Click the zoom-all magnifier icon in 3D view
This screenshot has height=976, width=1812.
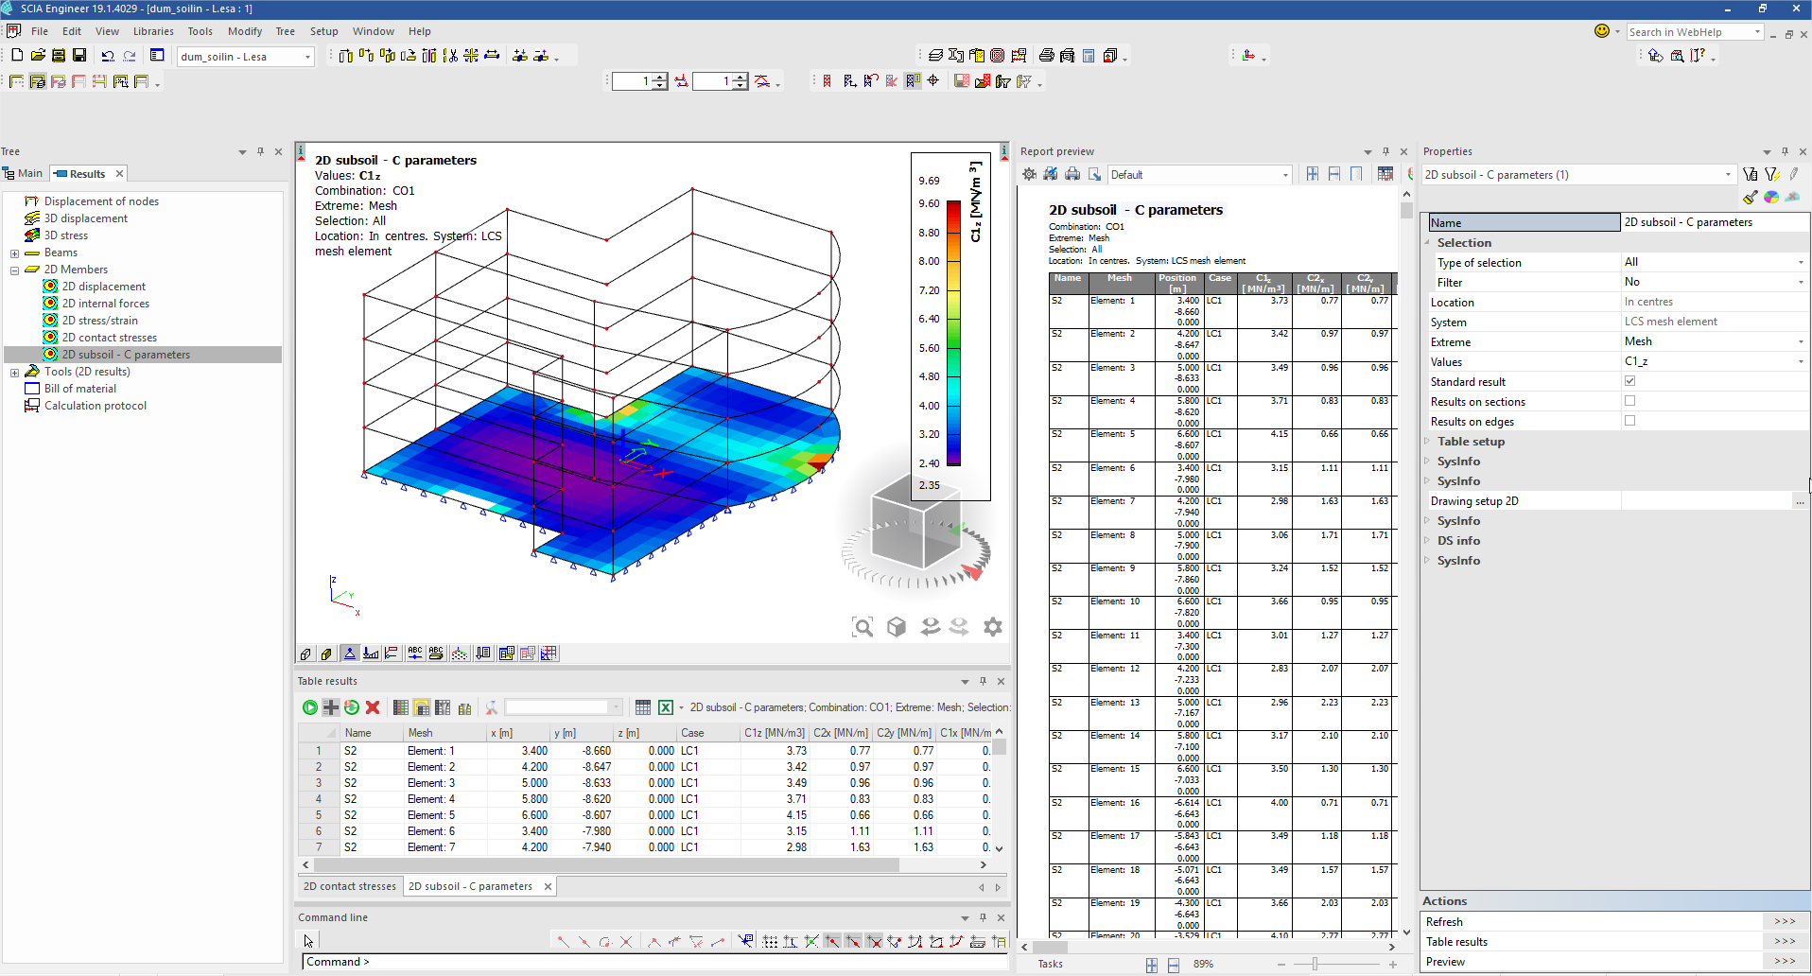(x=862, y=627)
